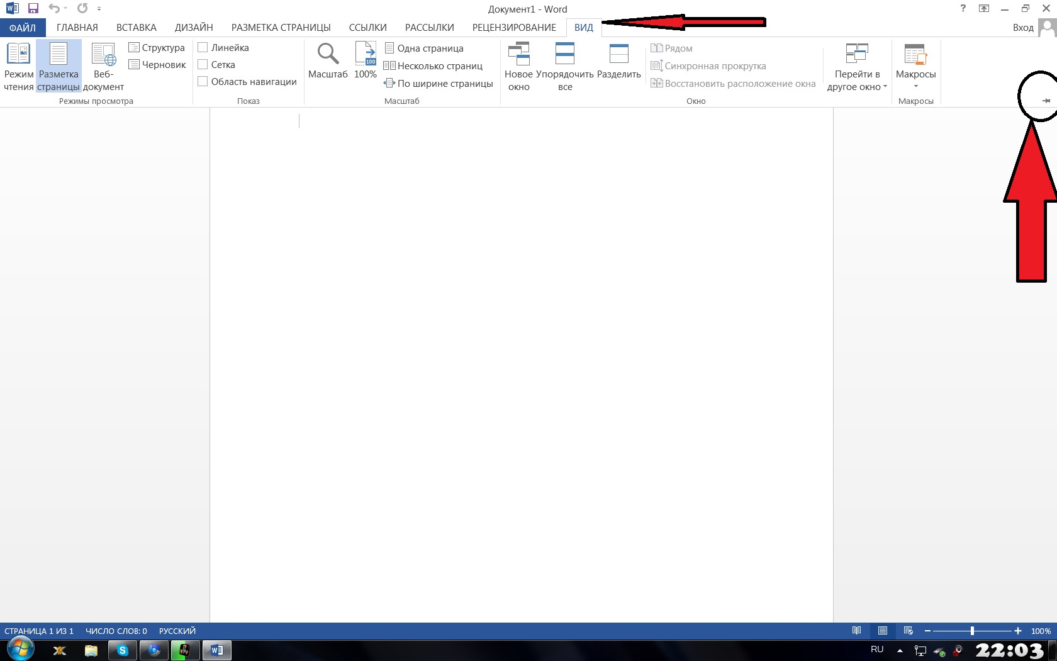Viewport: 1057px width, 661px height.
Task: Undo last action in quick access
Action: coord(54,9)
